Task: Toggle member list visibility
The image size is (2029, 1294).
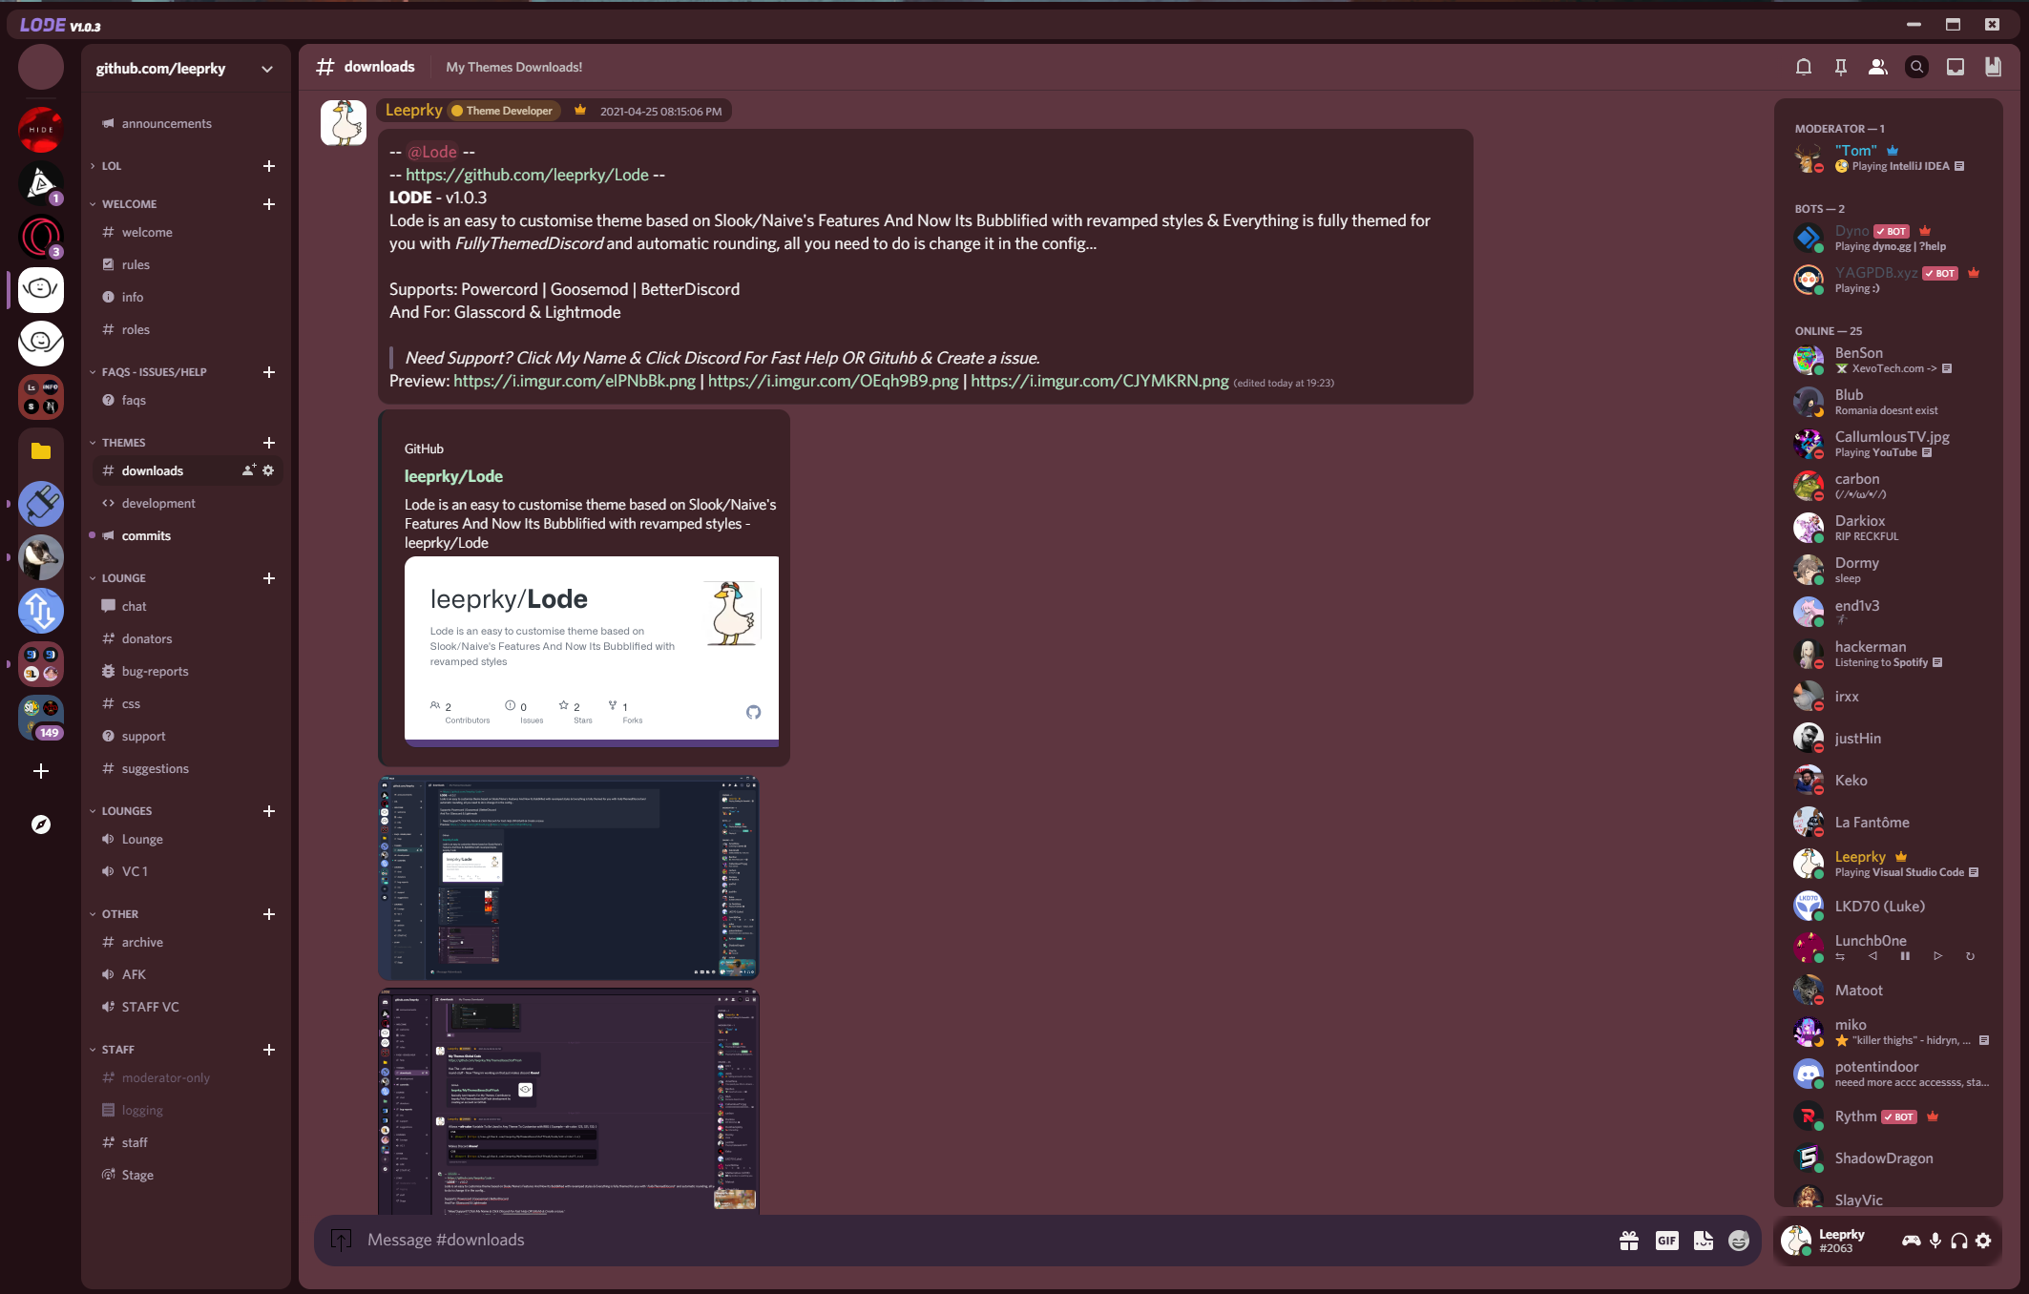Action: (x=1877, y=67)
